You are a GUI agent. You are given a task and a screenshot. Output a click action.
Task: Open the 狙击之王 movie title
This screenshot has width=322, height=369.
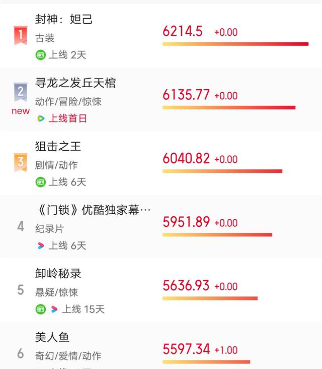[58, 146]
